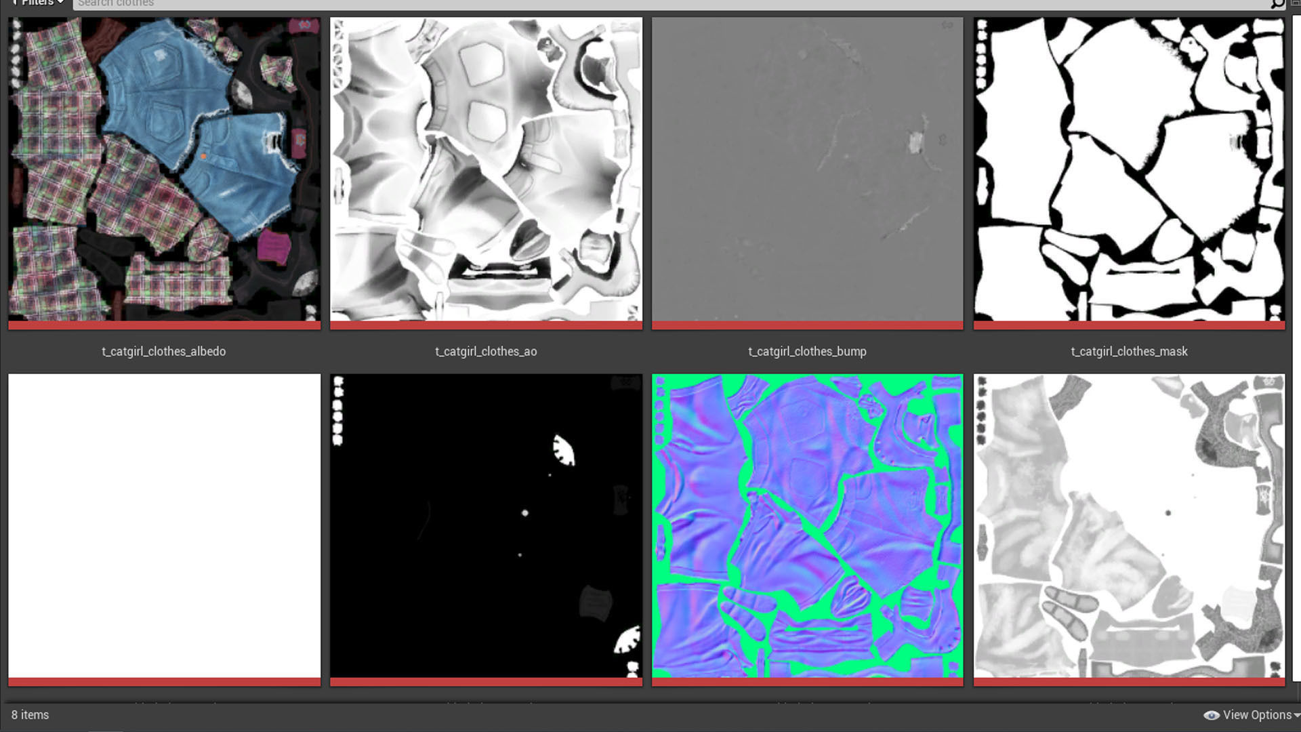Click the t_catgirl_clothes_ao asset name
This screenshot has width=1301, height=732.
click(486, 351)
